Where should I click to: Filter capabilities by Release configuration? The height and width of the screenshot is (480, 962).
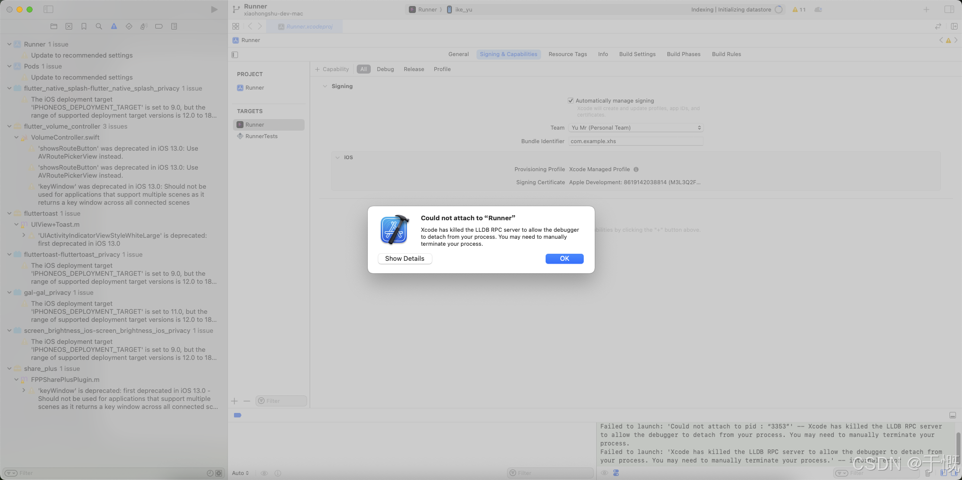tap(414, 69)
